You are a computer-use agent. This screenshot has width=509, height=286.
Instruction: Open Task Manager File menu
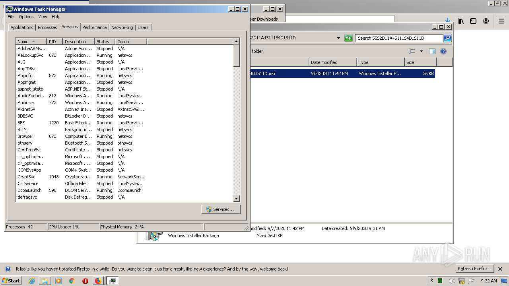pos(11,17)
